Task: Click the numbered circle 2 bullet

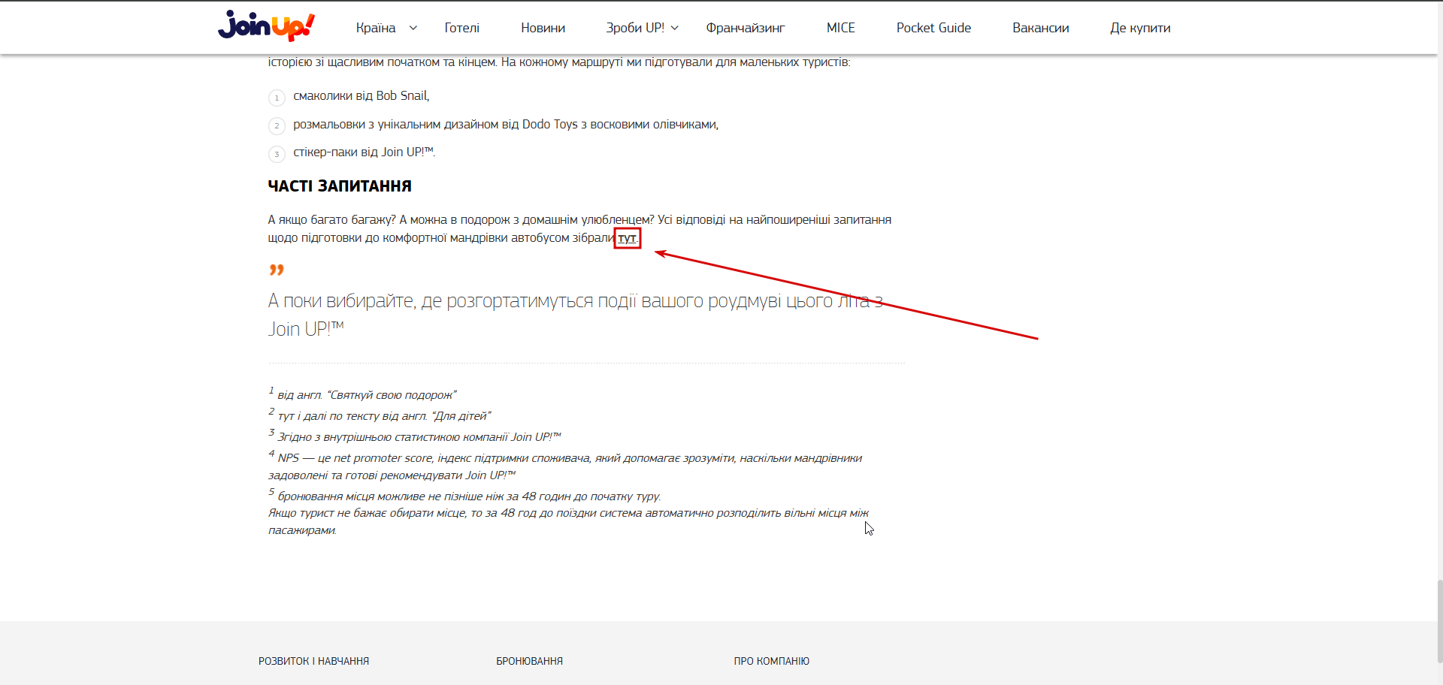Action: coord(277,125)
